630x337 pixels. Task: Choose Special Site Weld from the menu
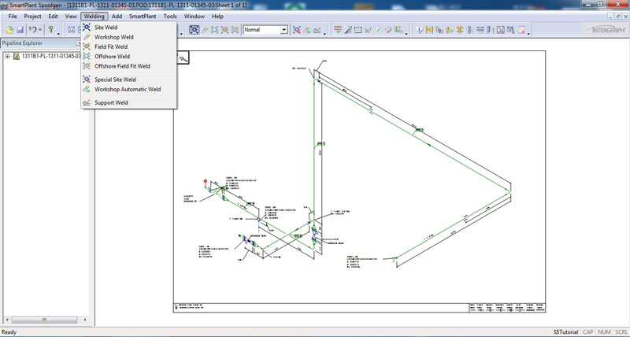pyautogui.click(x=128, y=80)
